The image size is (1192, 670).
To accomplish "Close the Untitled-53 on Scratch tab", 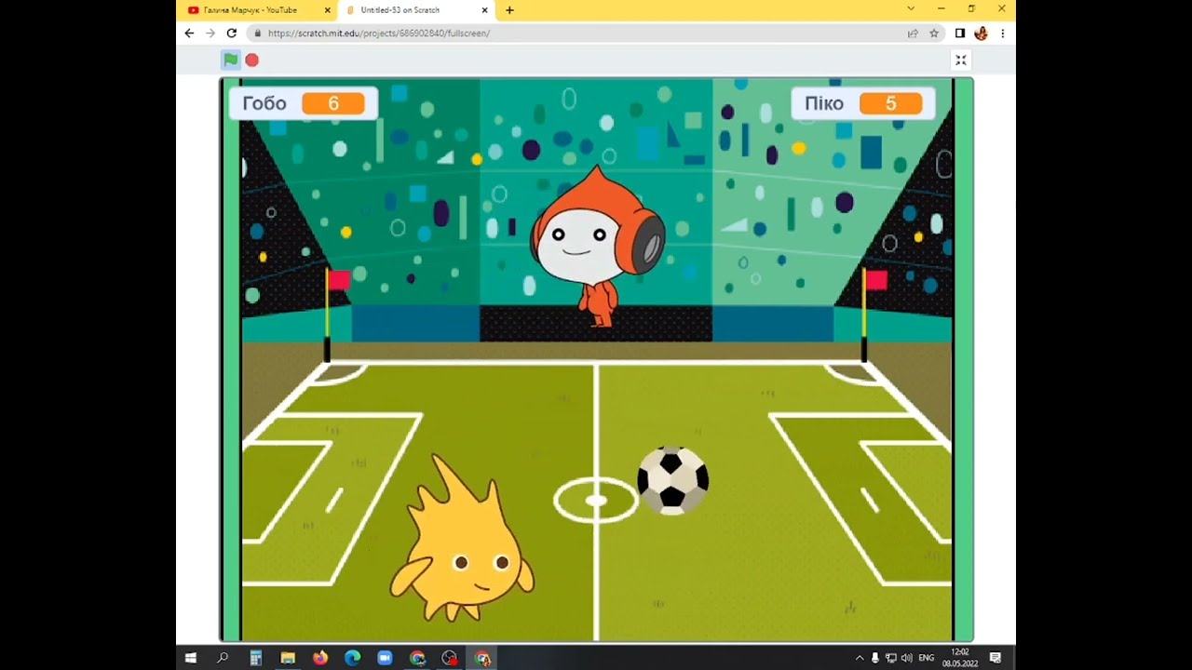I will (x=484, y=10).
